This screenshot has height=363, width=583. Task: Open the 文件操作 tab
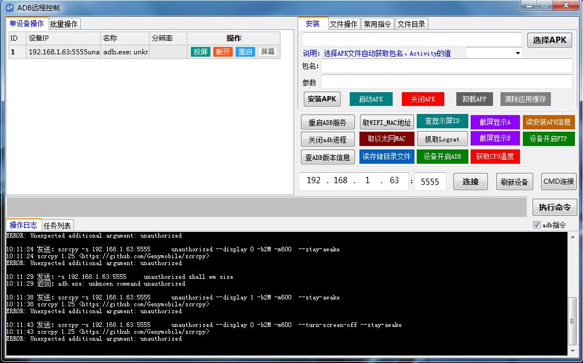(343, 24)
